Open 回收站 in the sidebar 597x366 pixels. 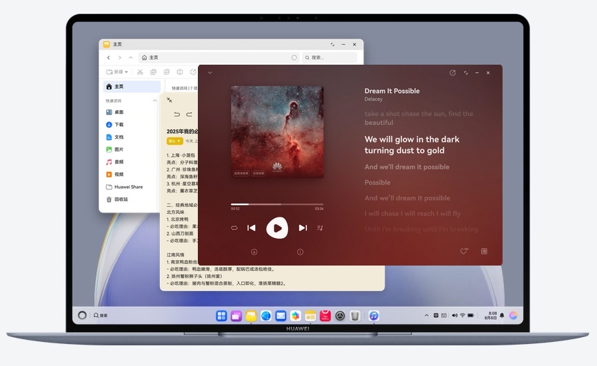coord(117,199)
